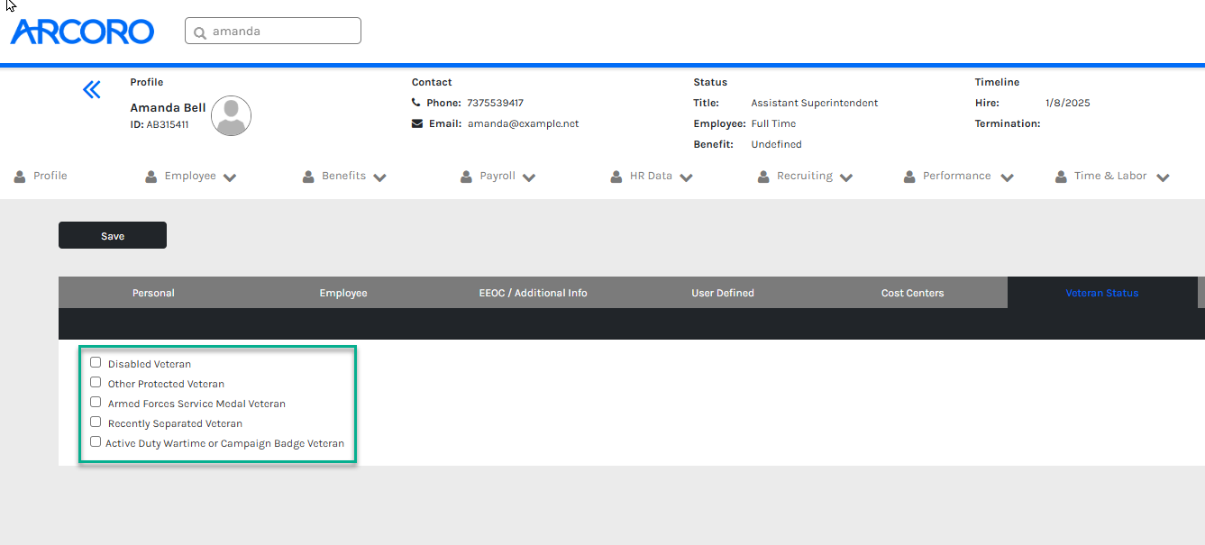Viewport: 1205px width, 545px height.
Task: Click person icon beside Performance menu
Action: [909, 177]
